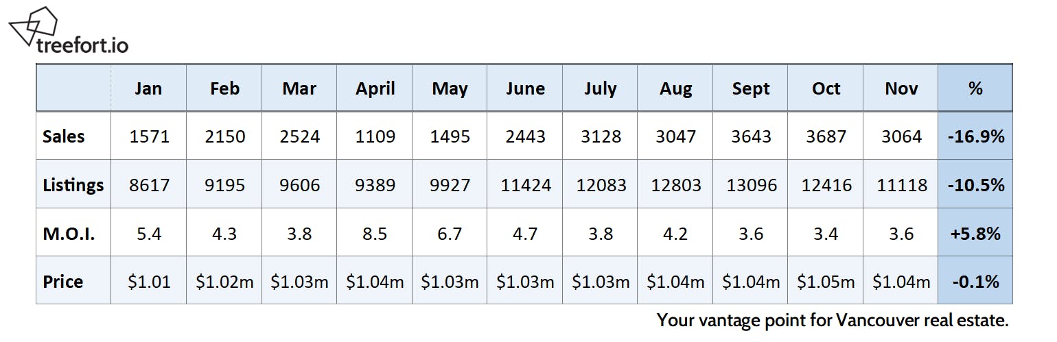Click the April M.O.I. value 8.5
Image resolution: width=1057 pixels, height=342 pixels.
coord(375,234)
